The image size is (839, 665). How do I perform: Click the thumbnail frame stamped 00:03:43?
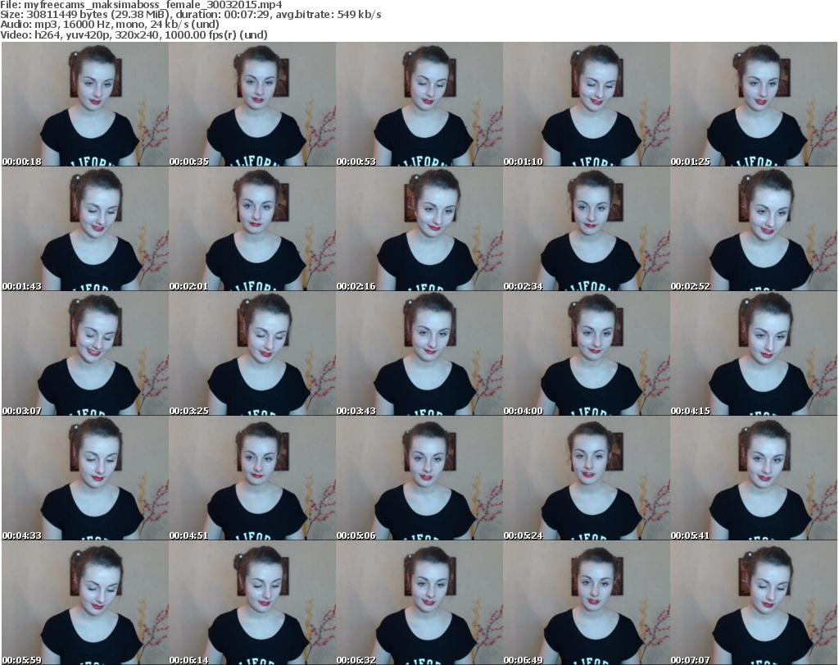click(419, 353)
